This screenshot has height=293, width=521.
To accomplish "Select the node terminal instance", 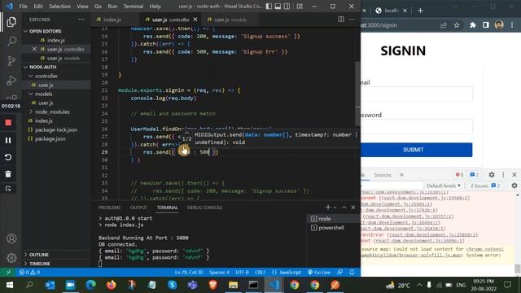I will click(x=333, y=219).
